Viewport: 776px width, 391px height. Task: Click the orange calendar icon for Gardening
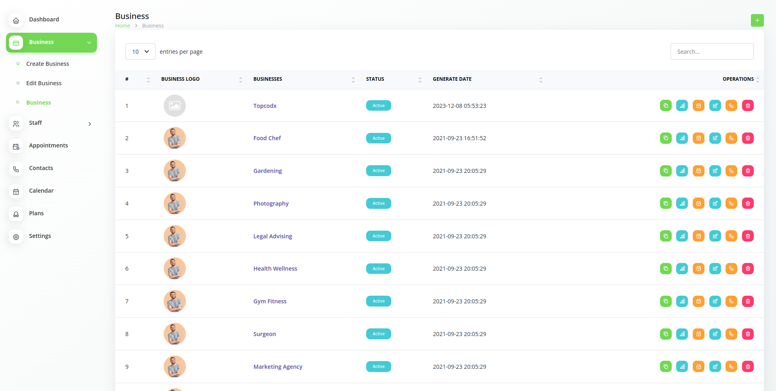[x=698, y=171]
